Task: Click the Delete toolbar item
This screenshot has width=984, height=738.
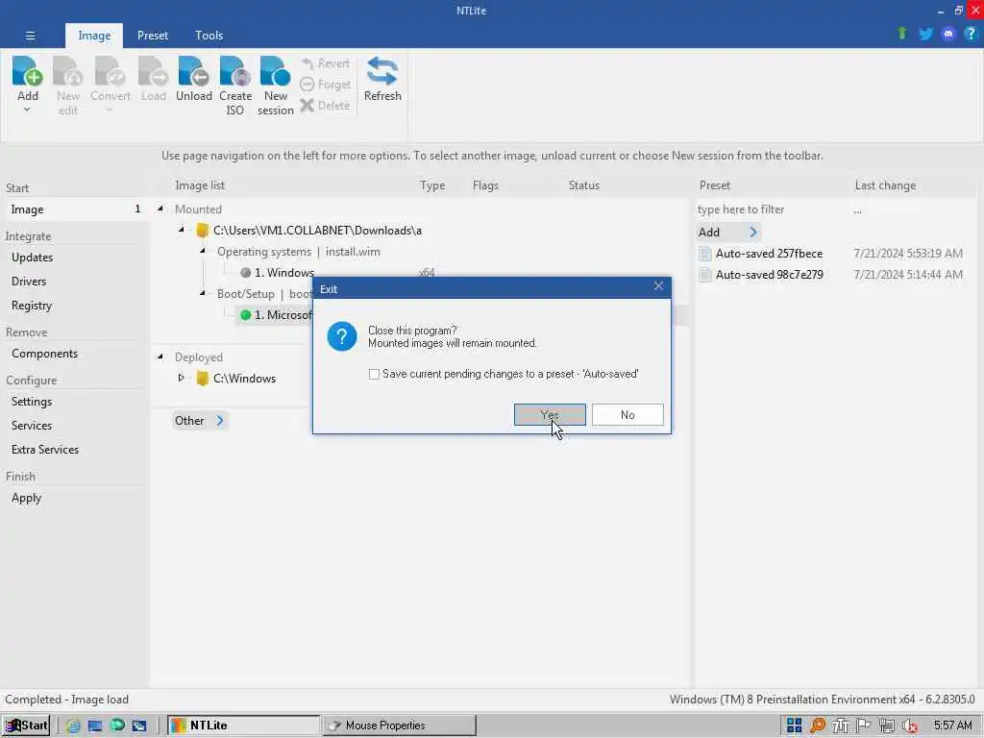Action: click(325, 106)
